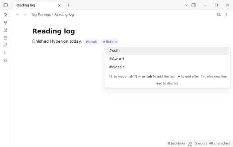Viewport: 233px width, 147px height.
Task: Toggle the left sidebar panel
Action: (x=5, y=5)
